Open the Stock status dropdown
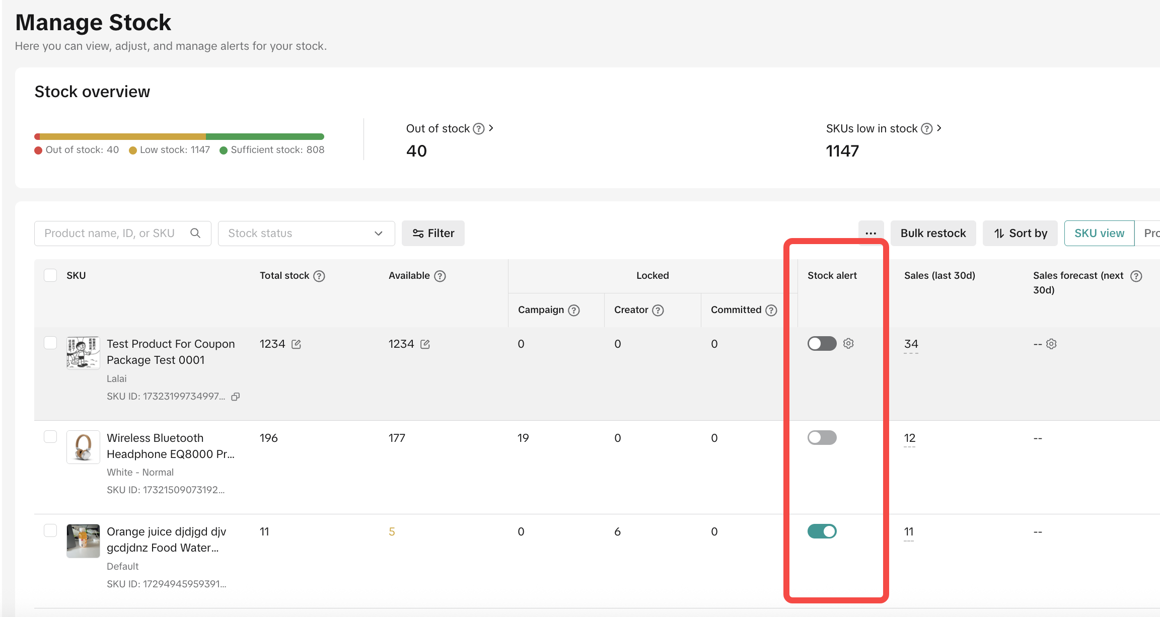The image size is (1160, 617). 306,233
